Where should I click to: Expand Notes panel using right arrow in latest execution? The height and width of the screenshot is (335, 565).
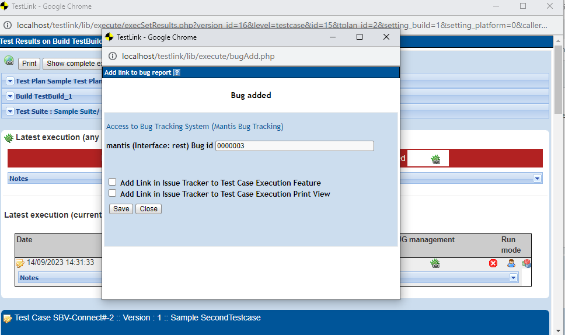pos(537,178)
